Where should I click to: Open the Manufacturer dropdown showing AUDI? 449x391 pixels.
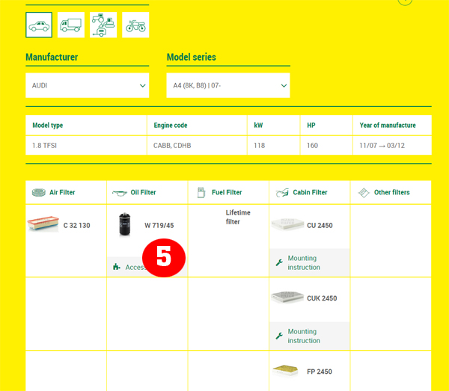[88, 85]
